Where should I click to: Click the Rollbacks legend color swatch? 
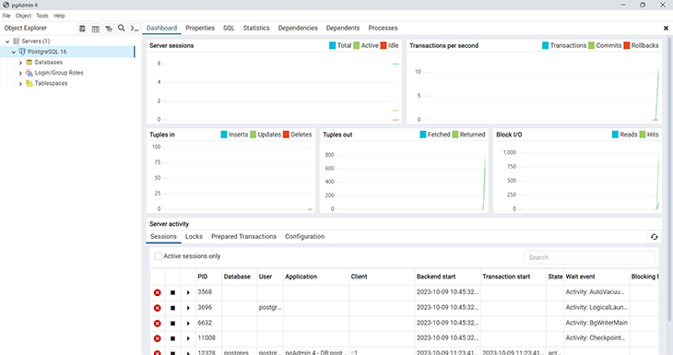click(627, 45)
